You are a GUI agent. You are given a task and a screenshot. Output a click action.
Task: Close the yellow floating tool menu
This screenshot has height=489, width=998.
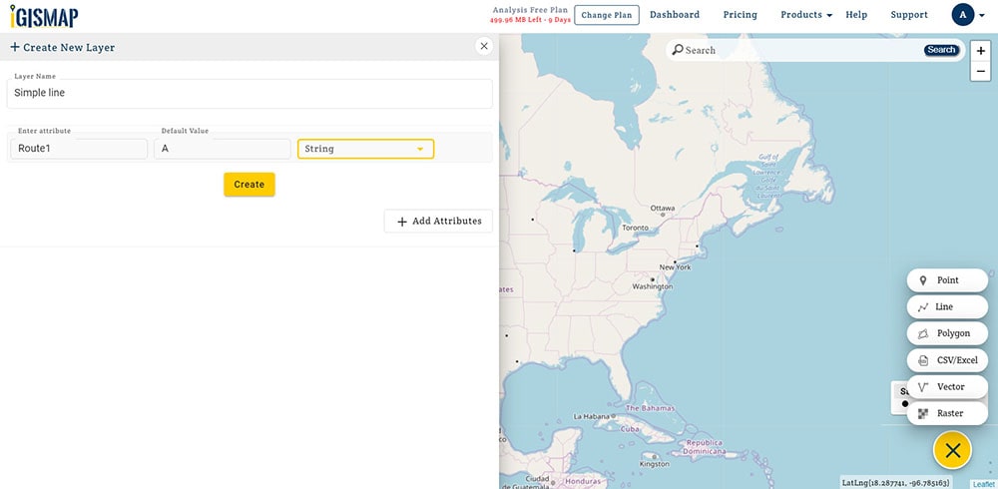coord(952,450)
